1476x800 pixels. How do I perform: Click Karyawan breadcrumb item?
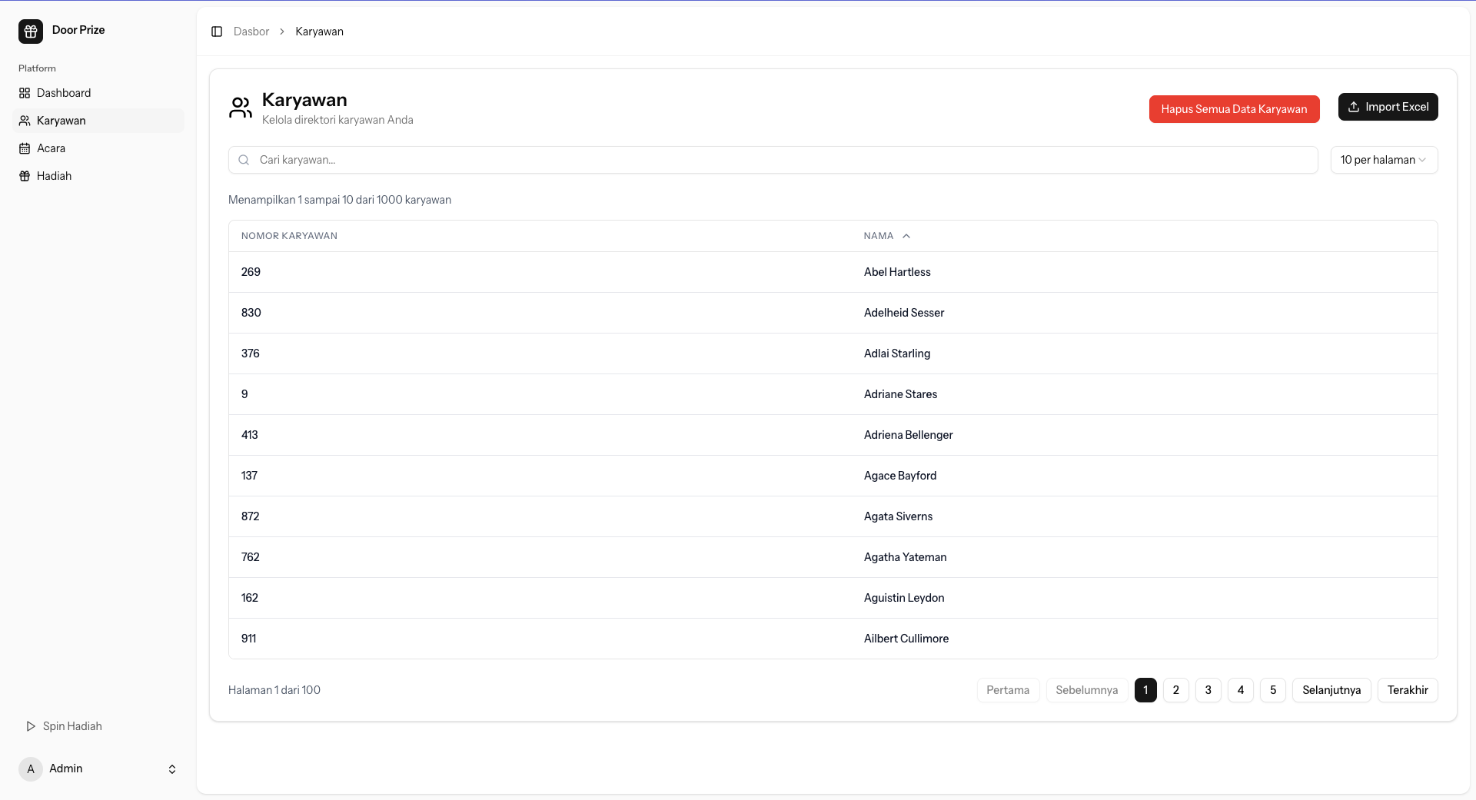[x=319, y=32]
